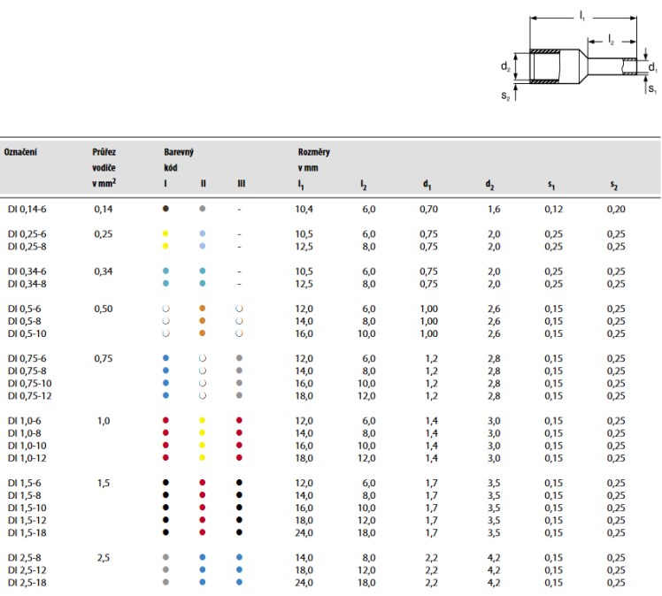Click blue code III dot for DI 2,5-18

pyautogui.click(x=239, y=582)
